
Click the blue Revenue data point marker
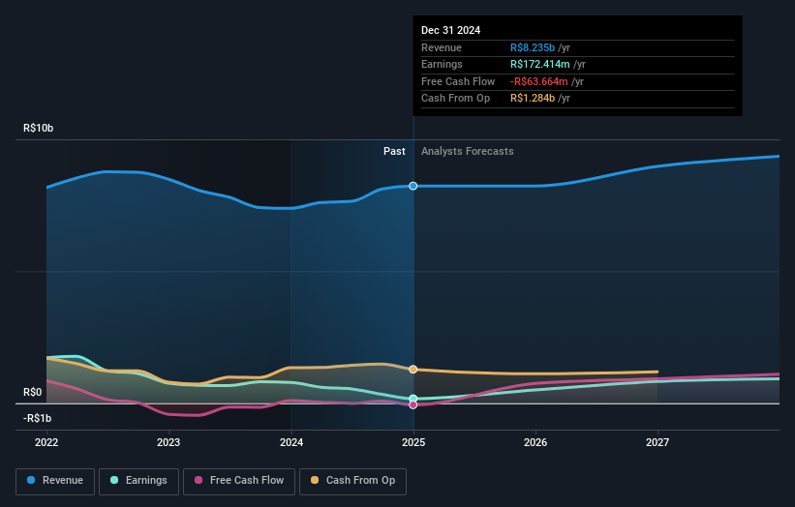[413, 186]
